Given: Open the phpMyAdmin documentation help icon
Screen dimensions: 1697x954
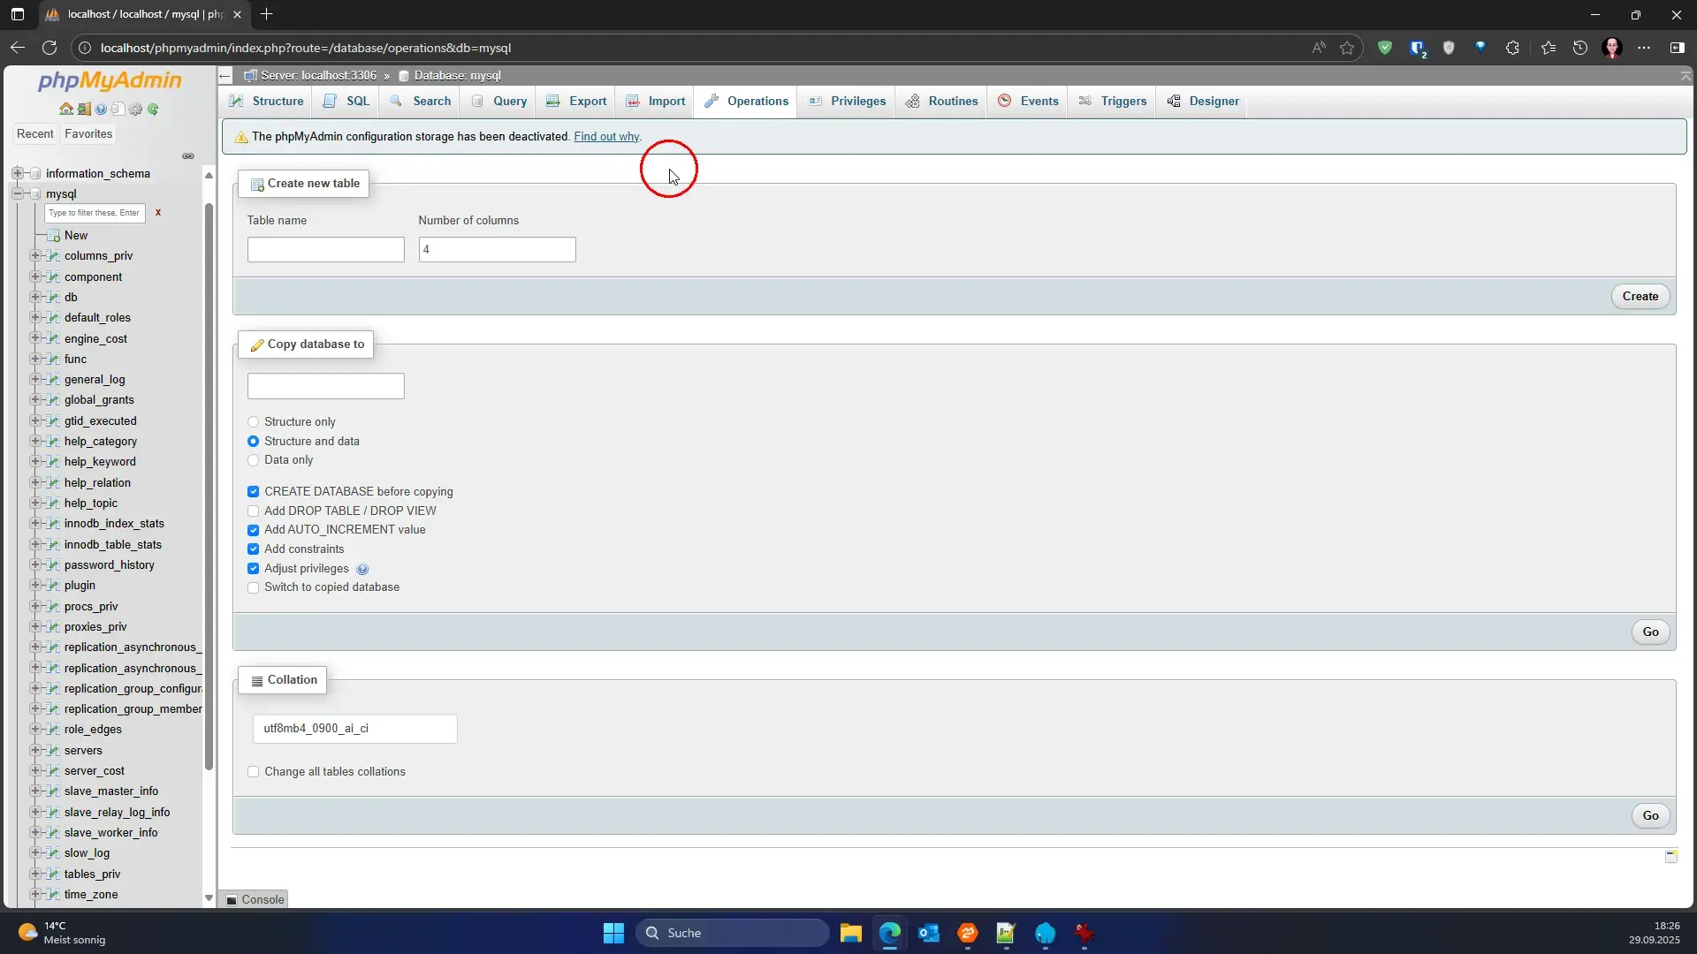Looking at the screenshot, I should (x=101, y=110).
